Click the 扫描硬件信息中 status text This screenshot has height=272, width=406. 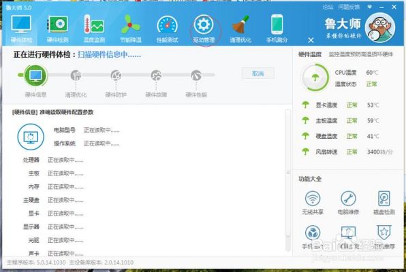pos(109,55)
